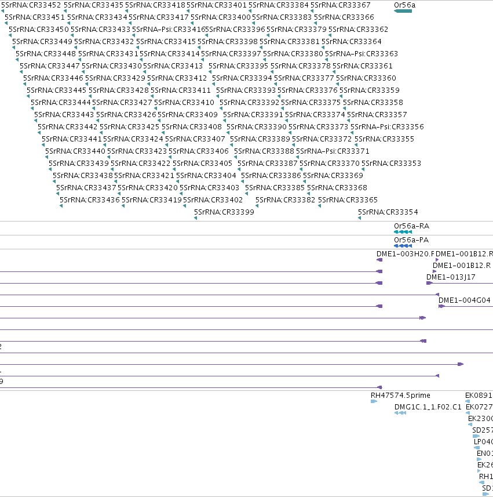Click the 5SrRNA:CR33355 label
The width and height of the screenshot is (493, 497).
coord(384,139)
